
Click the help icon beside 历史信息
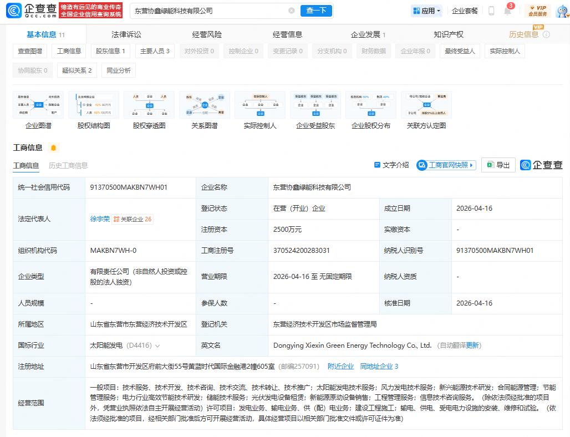tap(546, 34)
